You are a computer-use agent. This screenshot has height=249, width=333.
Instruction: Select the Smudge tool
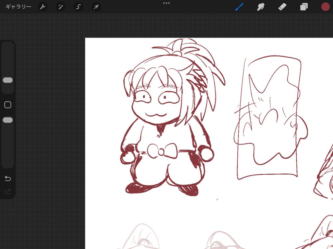tap(261, 7)
